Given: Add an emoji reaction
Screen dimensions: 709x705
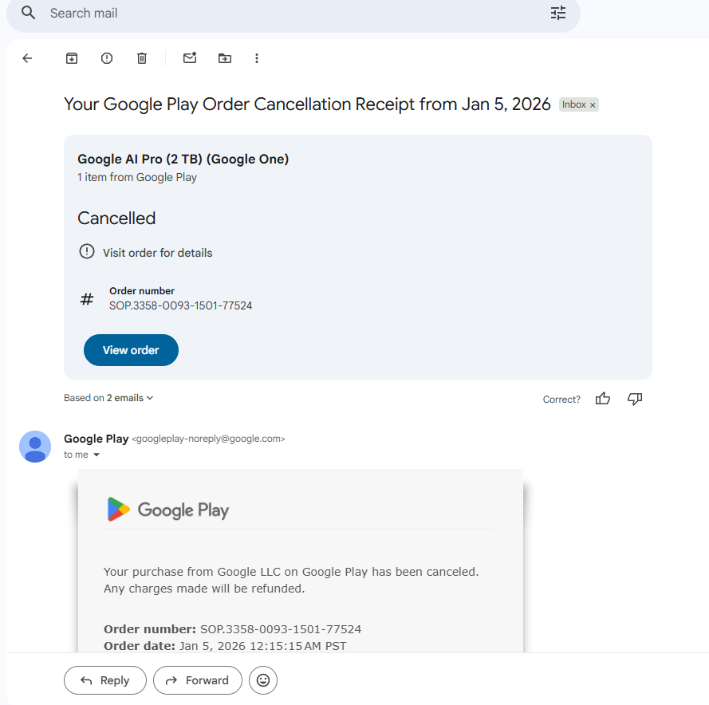Looking at the screenshot, I should coord(263,680).
